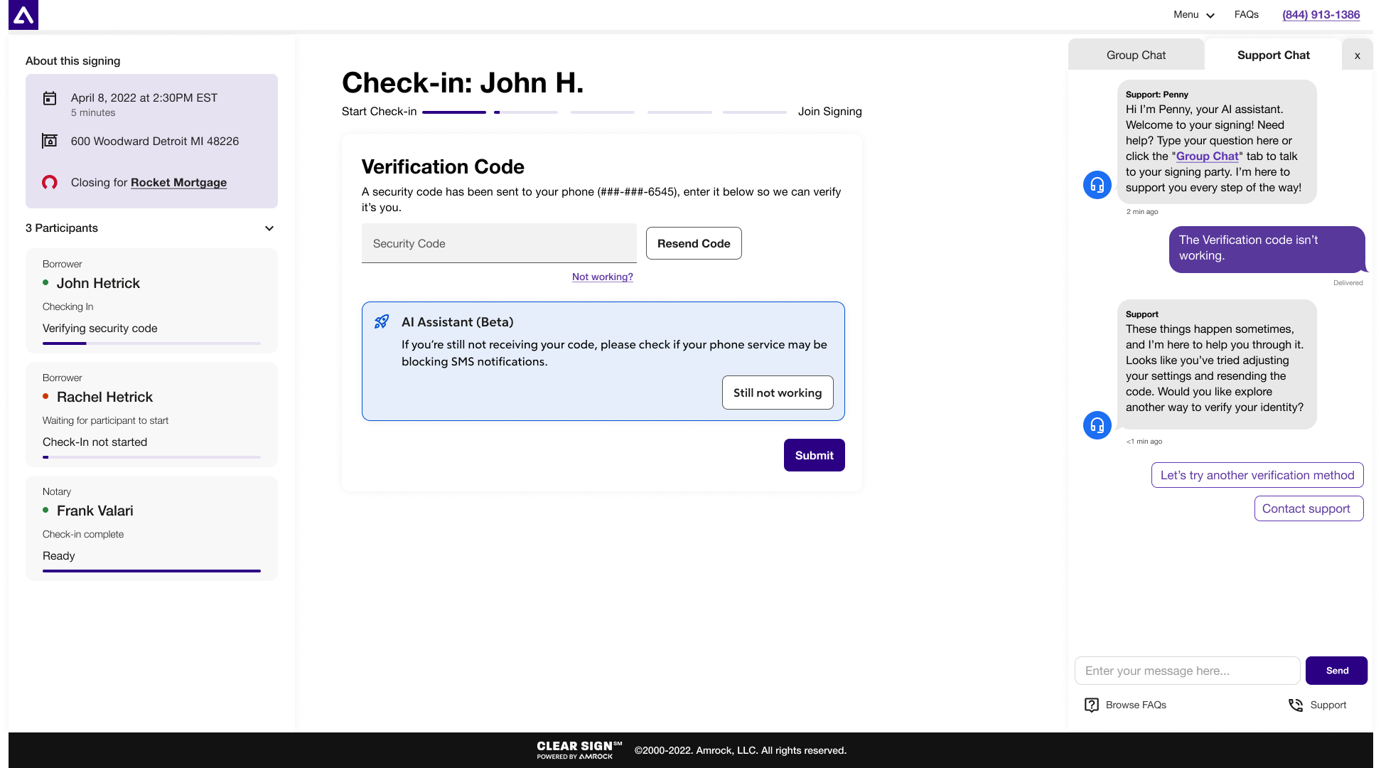The height and width of the screenshot is (768, 1381).
Task: Click the Not working? link
Action: (602, 276)
